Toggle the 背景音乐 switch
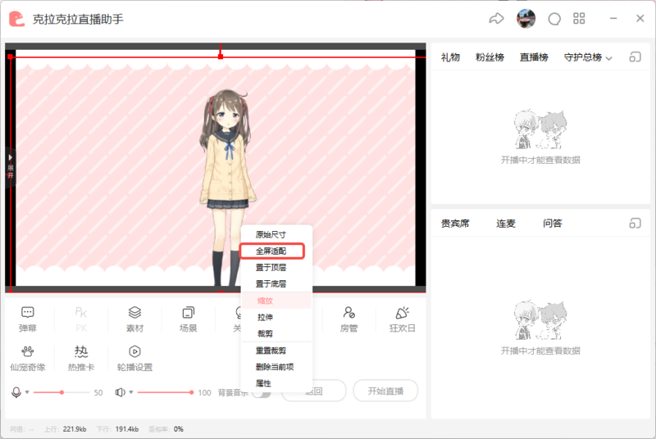Viewport: 656px width, 439px height. point(262,393)
